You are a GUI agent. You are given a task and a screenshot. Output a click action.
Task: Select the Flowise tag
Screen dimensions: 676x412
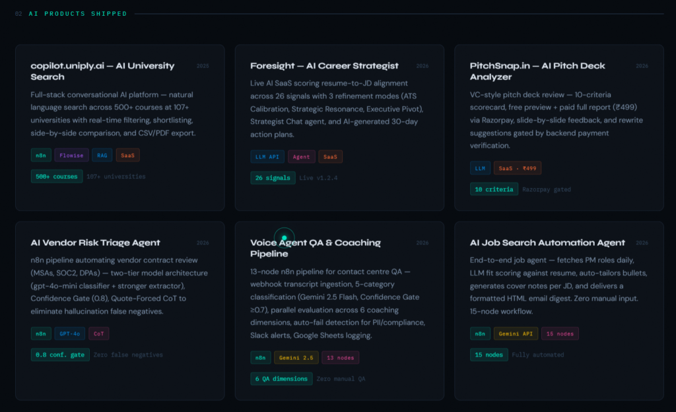[71, 155]
